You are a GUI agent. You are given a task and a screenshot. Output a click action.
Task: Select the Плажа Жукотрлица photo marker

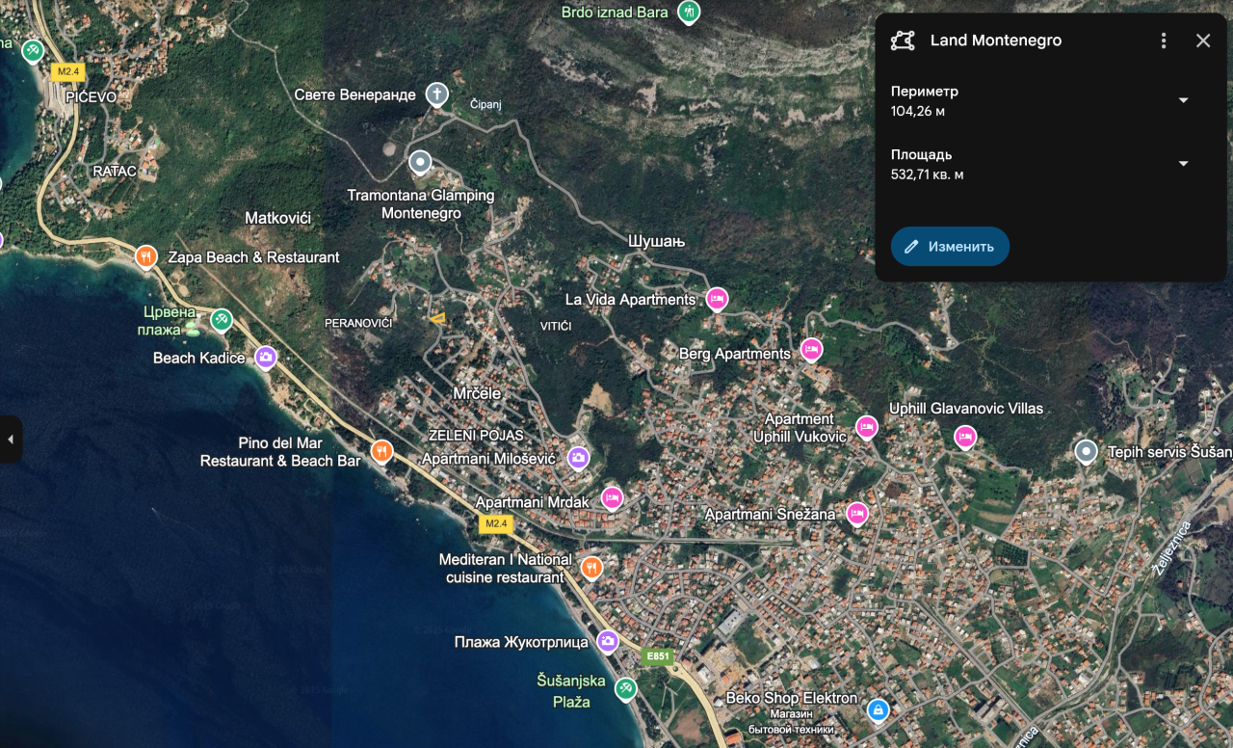pos(607,641)
